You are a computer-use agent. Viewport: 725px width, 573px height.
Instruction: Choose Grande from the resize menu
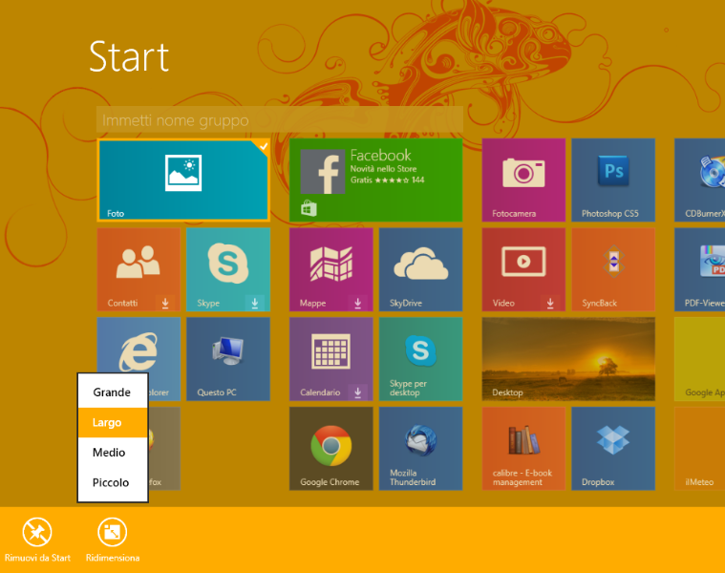(112, 393)
